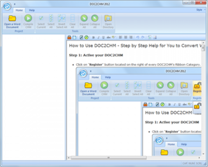Screen dimensions: 208x167
Task: Click Invert Select All icon
Action: pyautogui.click(x=62, y=18)
